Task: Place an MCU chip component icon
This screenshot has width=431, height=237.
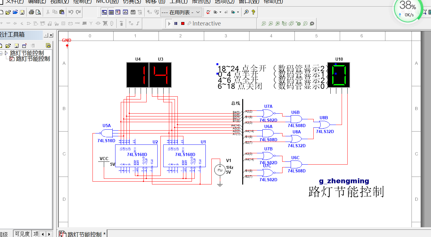Action: pyautogui.click(x=121, y=24)
